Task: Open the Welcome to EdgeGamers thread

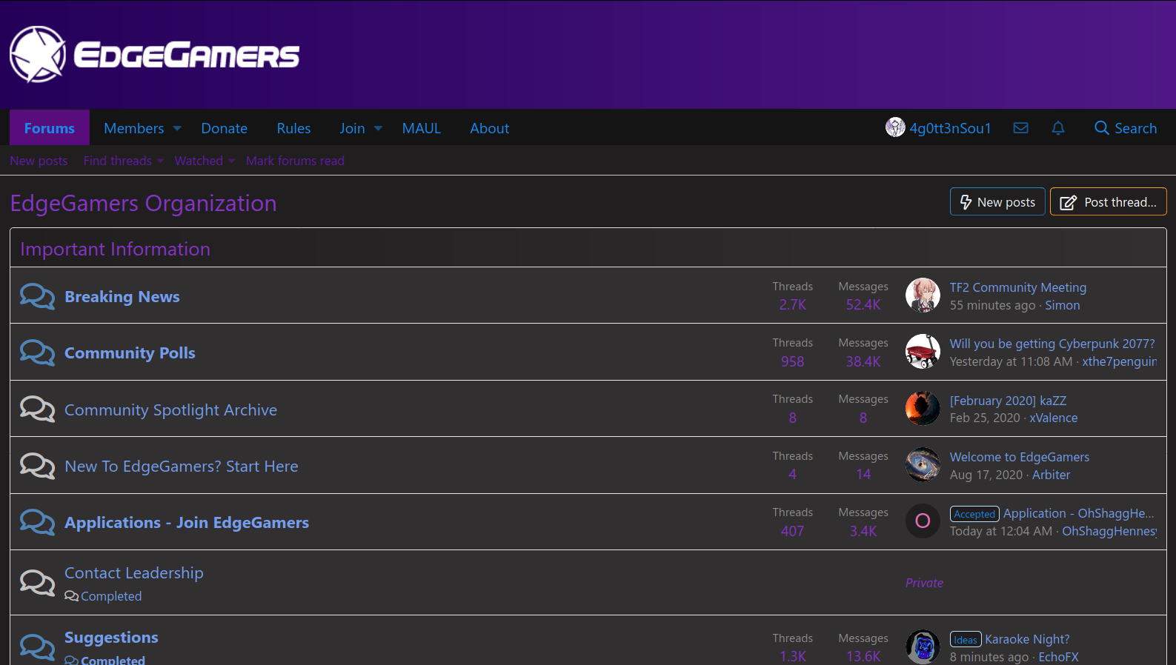Action: (1020, 457)
